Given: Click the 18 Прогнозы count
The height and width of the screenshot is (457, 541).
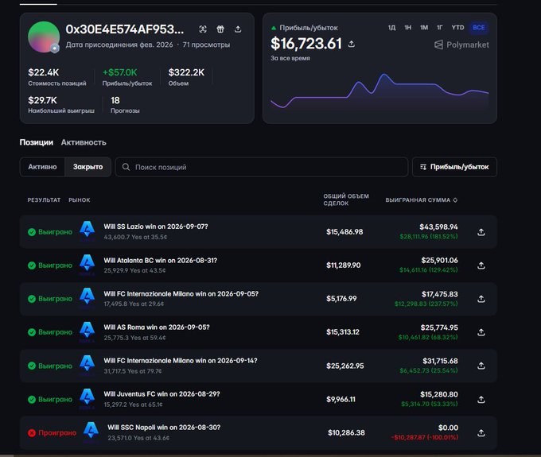Looking at the screenshot, I should 115,100.
